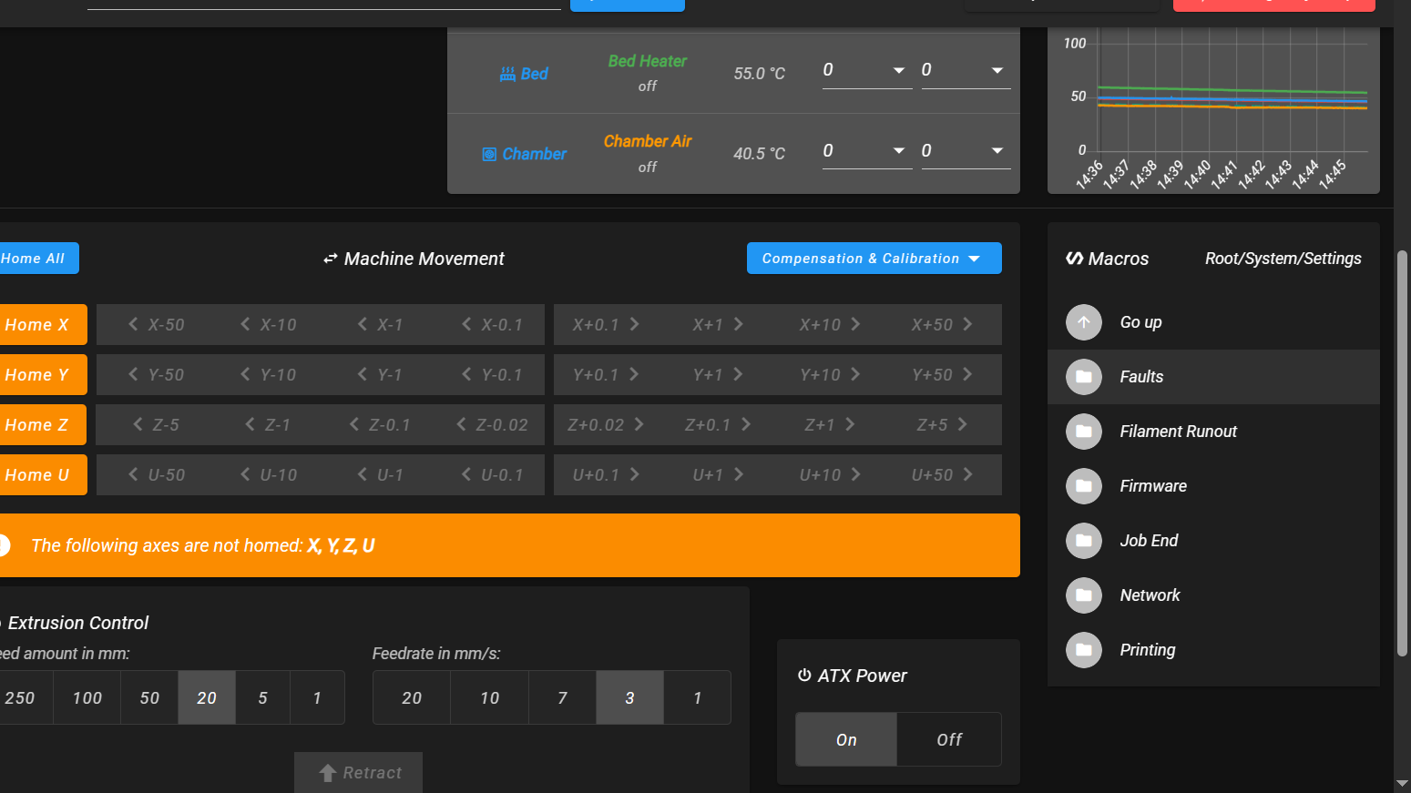This screenshot has height=793, width=1411.
Task: Click the Retract button
Action: [359, 772]
